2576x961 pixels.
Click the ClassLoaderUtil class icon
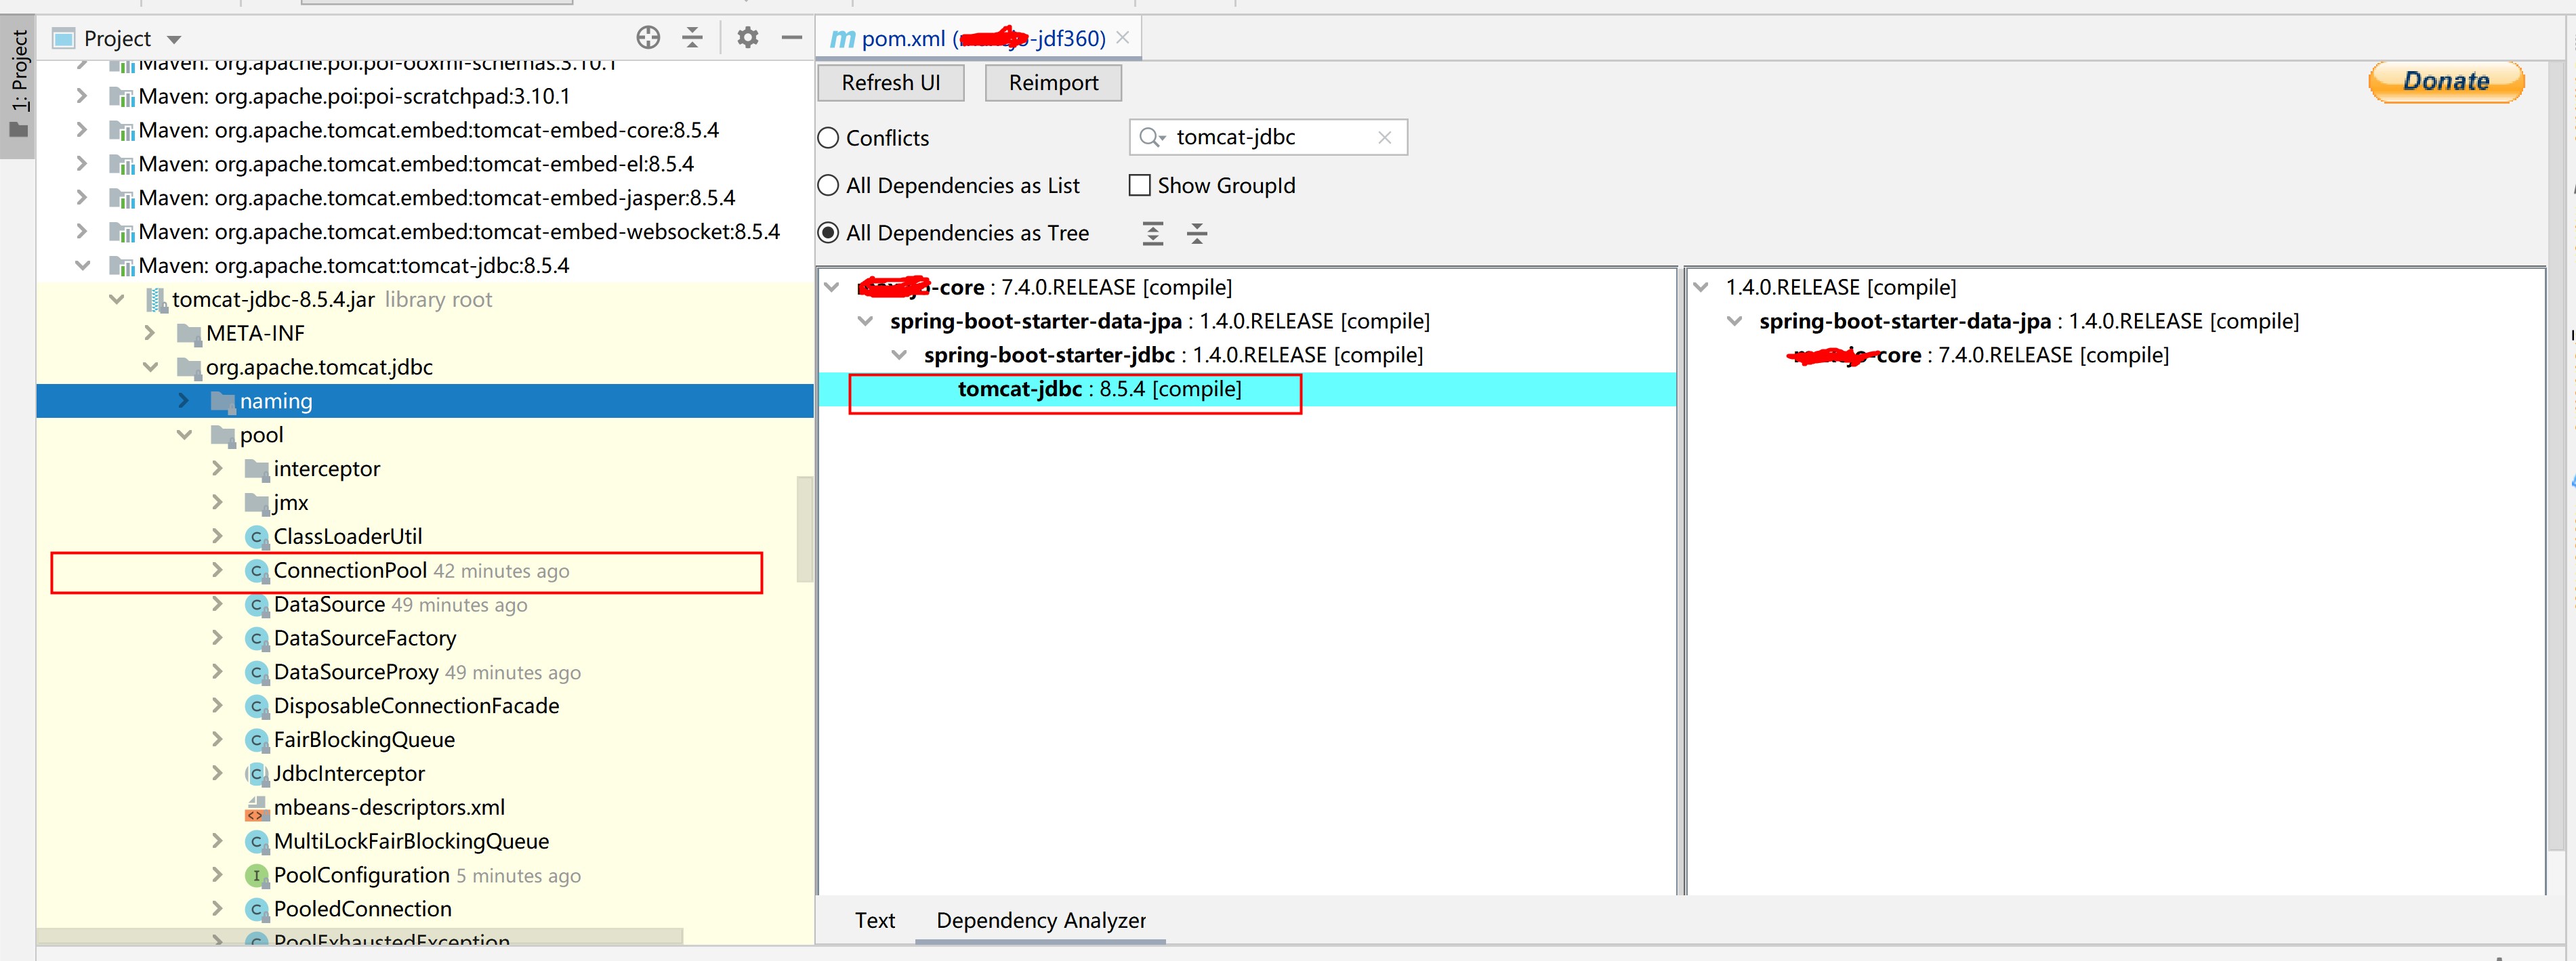point(256,537)
